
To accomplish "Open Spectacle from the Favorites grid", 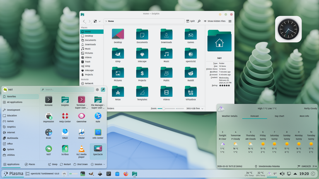I will point(98,150).
